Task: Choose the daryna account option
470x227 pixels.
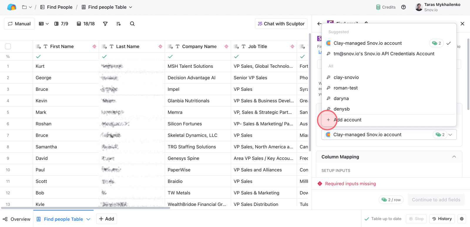Action: 341,98
